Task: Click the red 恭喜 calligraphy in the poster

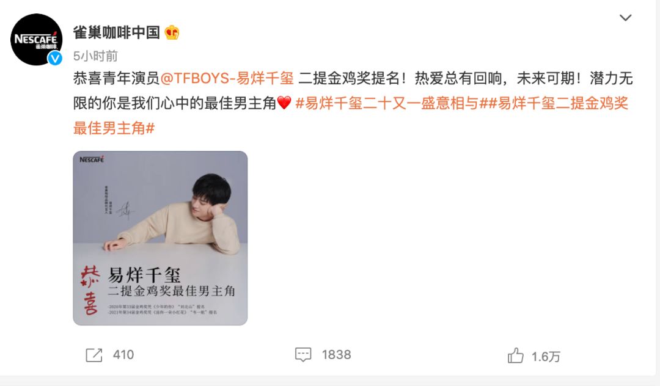Action: (x=90, y=290)
